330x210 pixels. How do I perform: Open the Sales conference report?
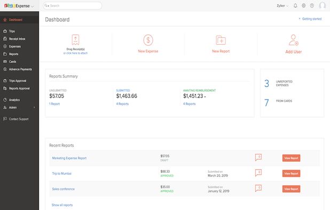coord(64,189)
